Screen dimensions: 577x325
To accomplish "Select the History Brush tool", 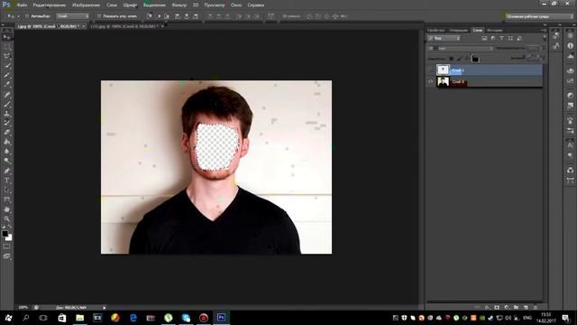I will coord(6,123).
